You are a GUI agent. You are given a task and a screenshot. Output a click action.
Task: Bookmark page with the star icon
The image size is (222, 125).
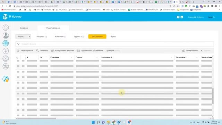[x=178, y=6]
